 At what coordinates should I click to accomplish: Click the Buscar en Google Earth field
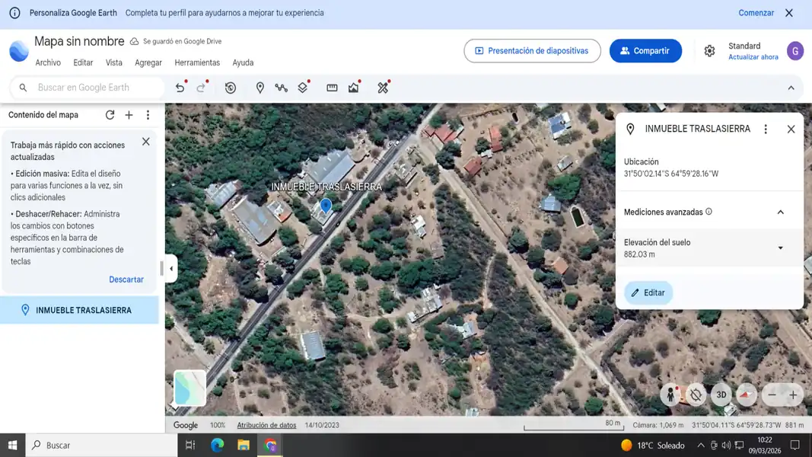[95, 88]
